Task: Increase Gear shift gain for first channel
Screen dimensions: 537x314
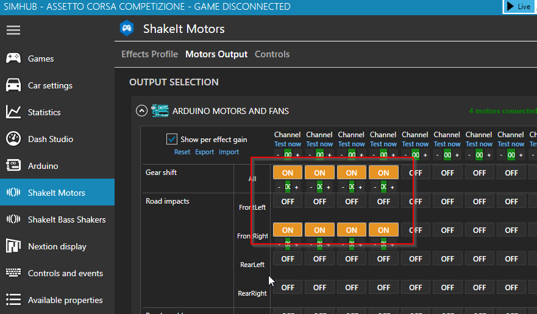Action: 296,187
